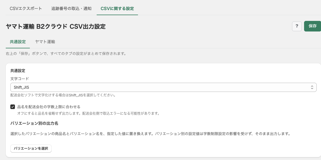321x160 pixels.
Task: Switch to the ヤマト運輸 sub-tab
Action: tap(45, 42)
